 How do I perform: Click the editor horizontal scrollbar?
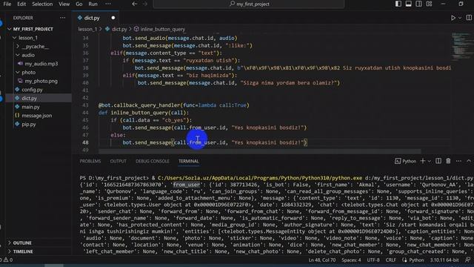click(x=259, y=151)
